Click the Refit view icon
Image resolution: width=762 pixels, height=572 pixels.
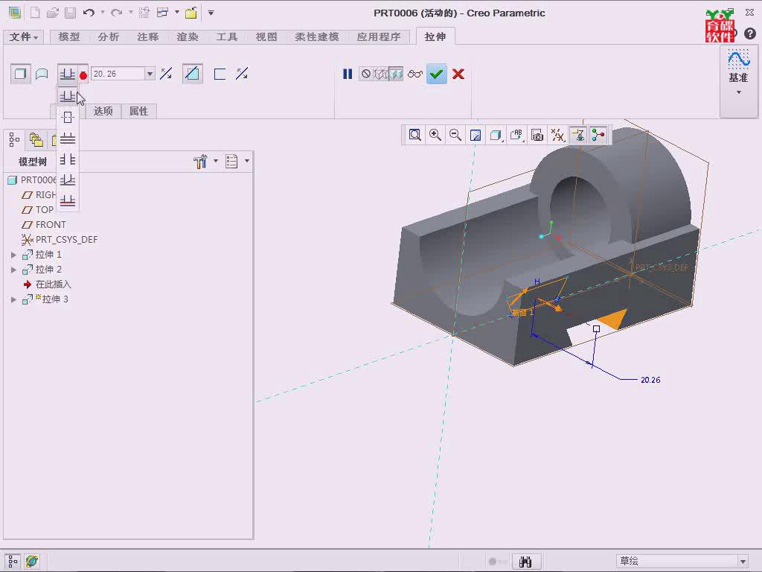click(415, 135)
